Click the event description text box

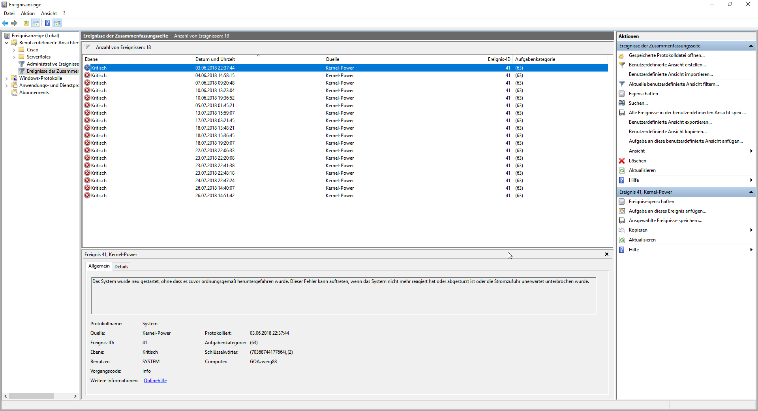point(343,296)
